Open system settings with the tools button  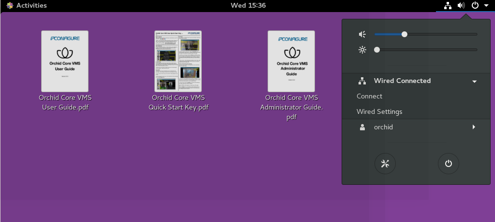385,164
